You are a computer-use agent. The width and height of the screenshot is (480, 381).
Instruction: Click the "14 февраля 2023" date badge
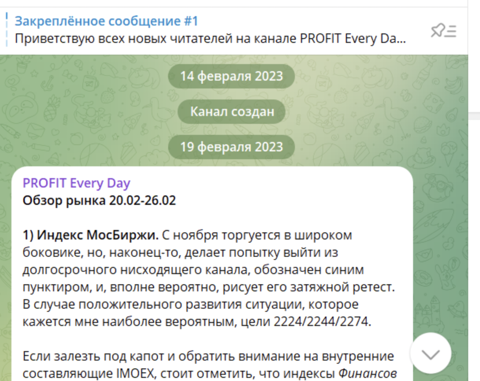tap(232, 76)
